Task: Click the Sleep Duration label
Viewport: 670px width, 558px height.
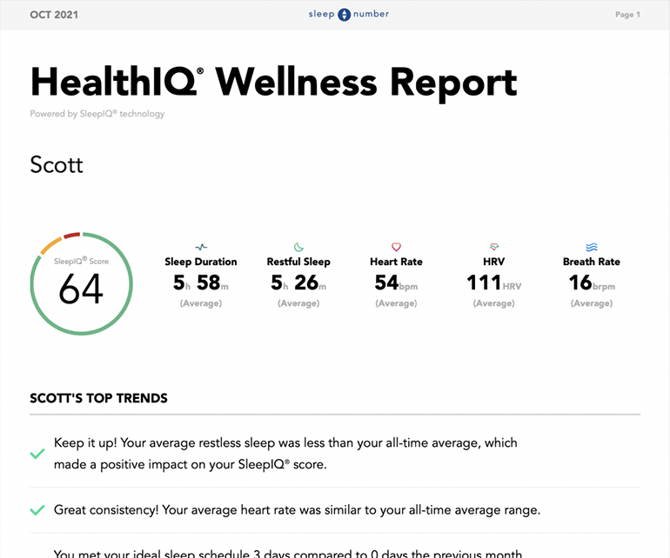Action: coord(201,262)
